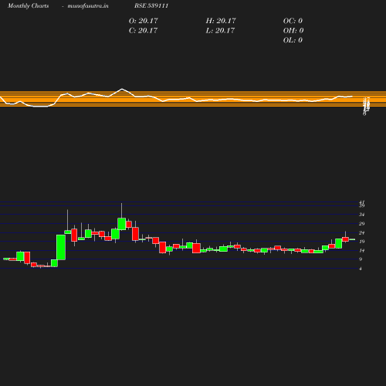The image size is (386, 386).
Task: Select the "O: 20.17" open value
Action: tap(144, 21)
